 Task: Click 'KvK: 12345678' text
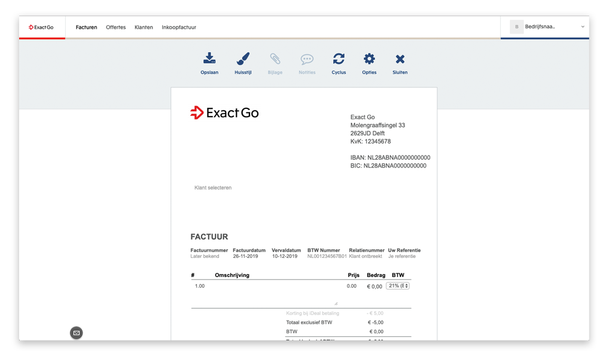(x=370, y=141)
